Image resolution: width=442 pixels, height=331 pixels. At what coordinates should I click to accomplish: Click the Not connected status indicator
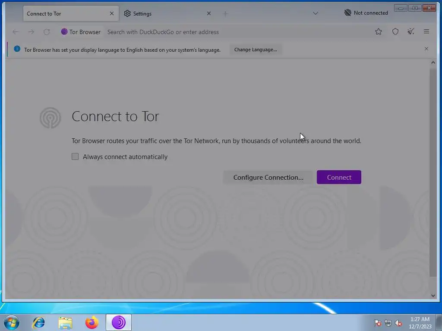366,12
